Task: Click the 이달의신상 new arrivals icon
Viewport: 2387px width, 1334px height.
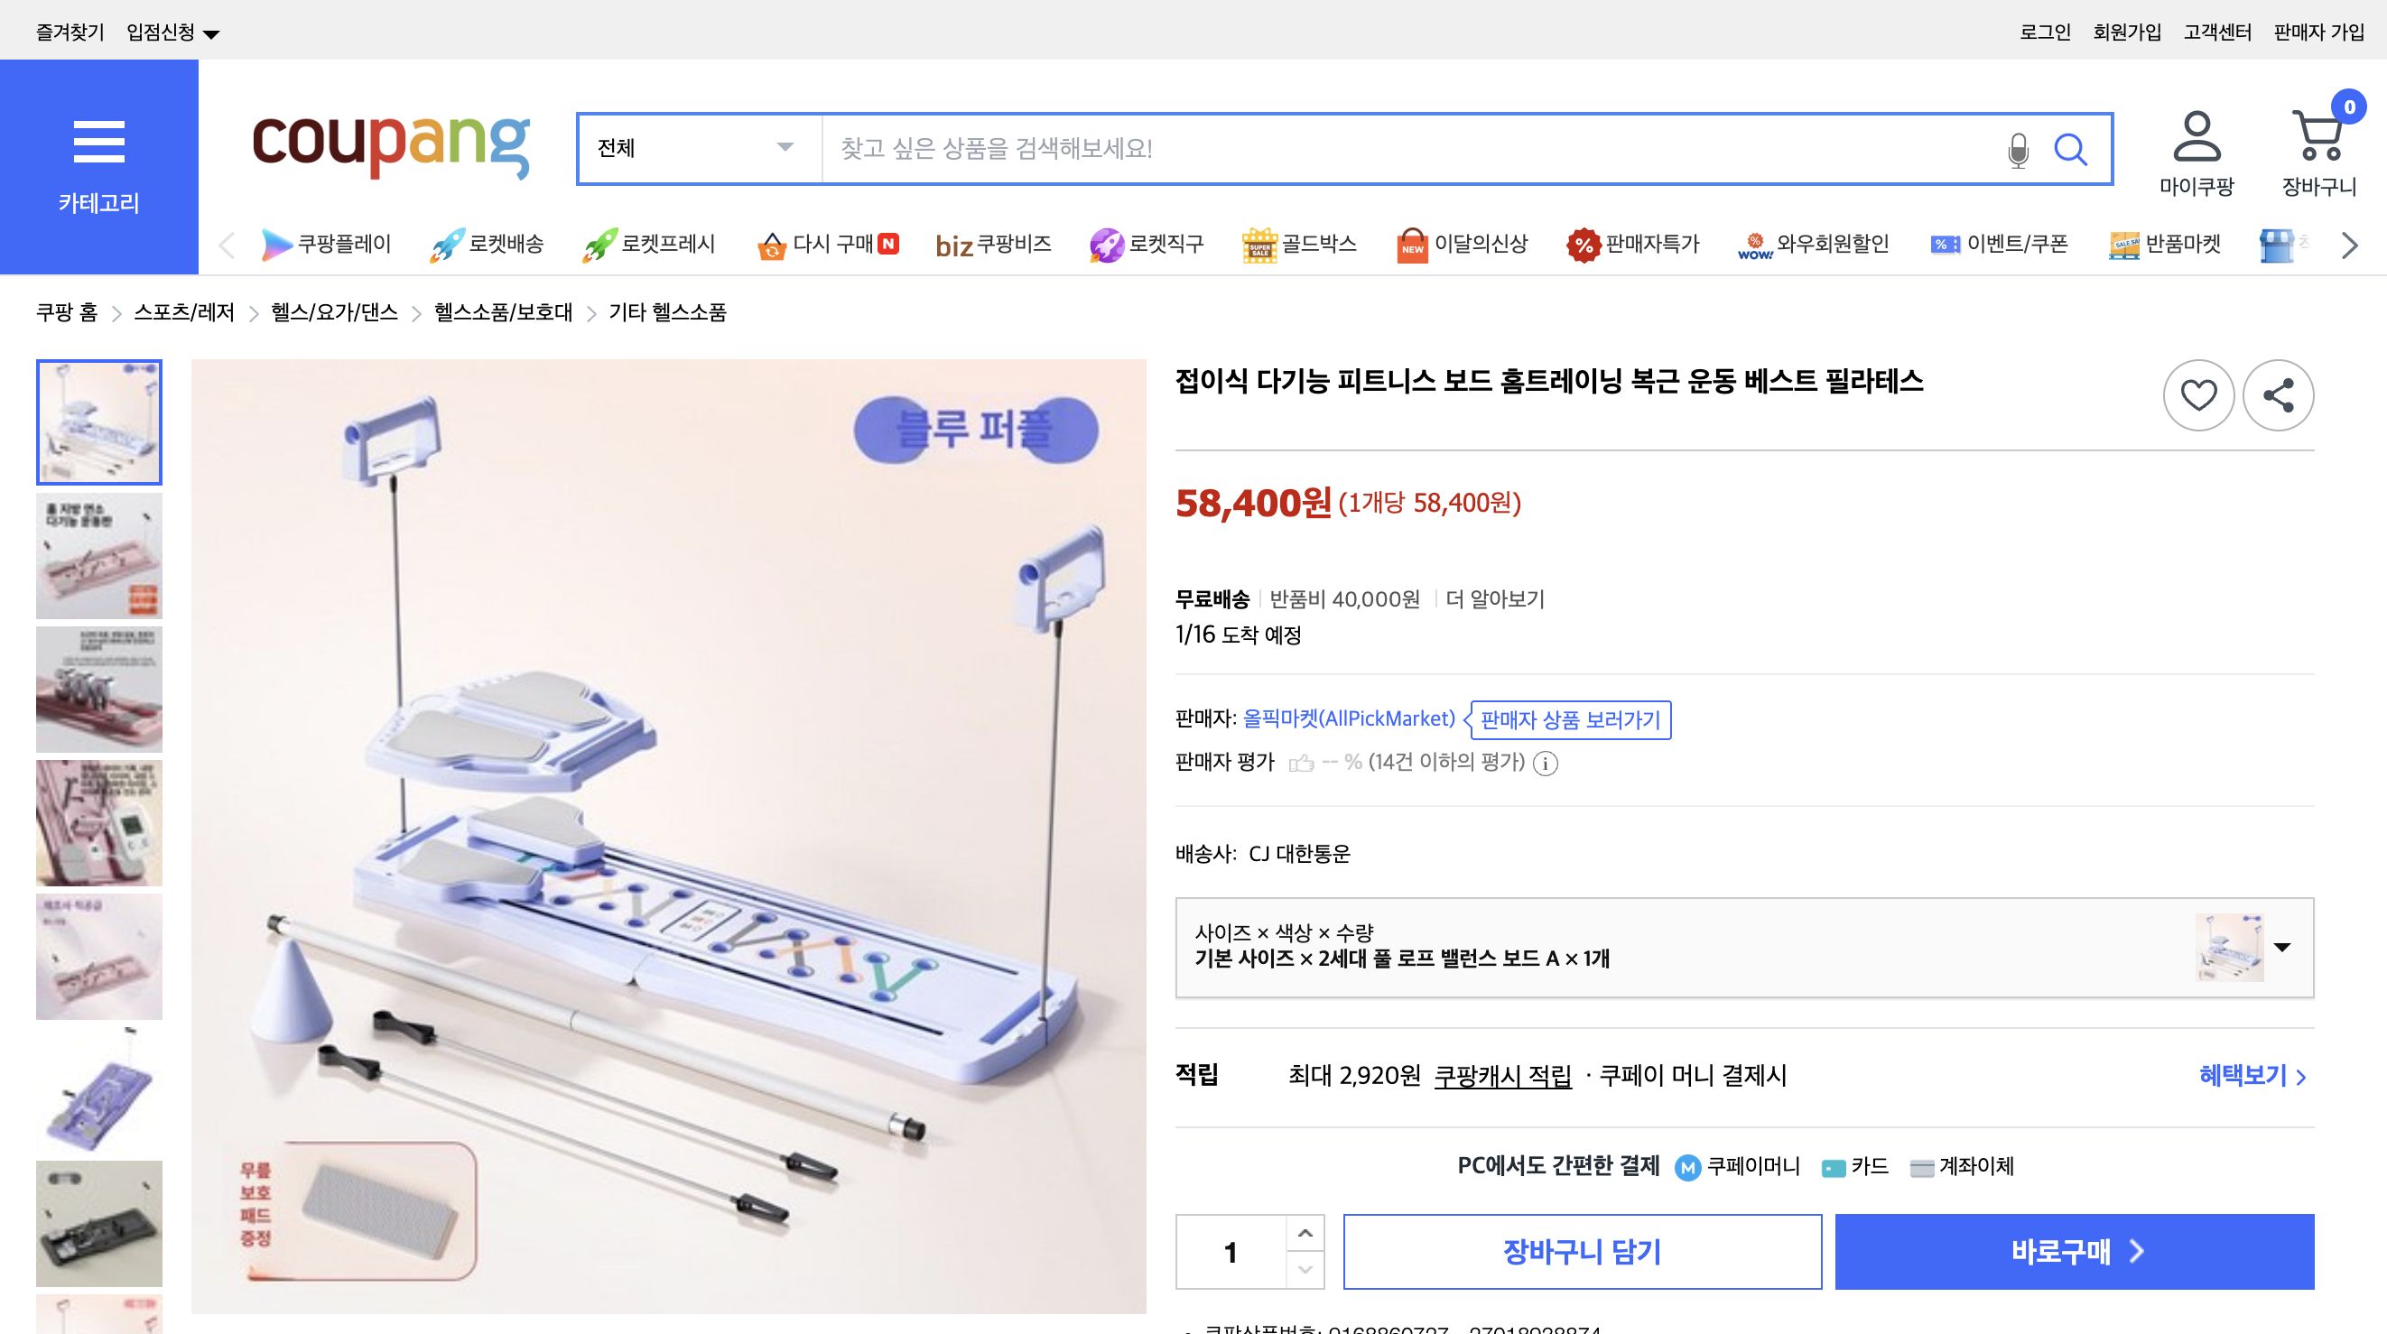Action: tap(1411, 244)
